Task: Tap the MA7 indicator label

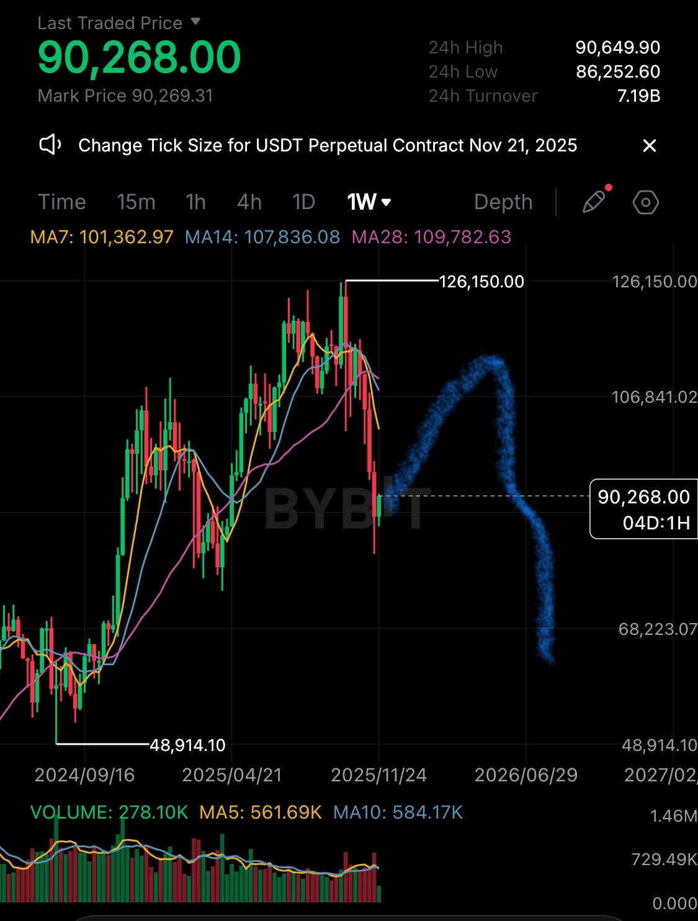Action: click(102, 237)
